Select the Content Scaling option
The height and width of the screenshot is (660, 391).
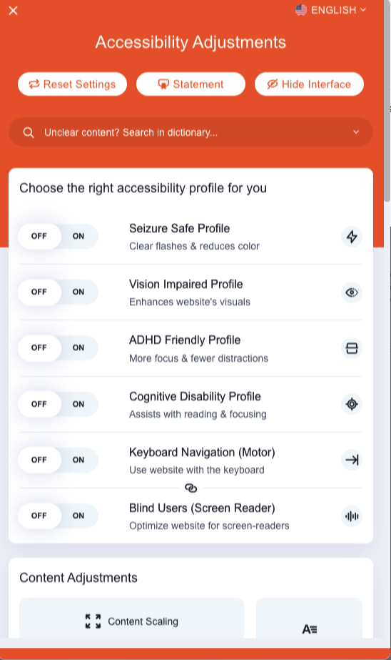pyautogui.click(x=131, y=621)
